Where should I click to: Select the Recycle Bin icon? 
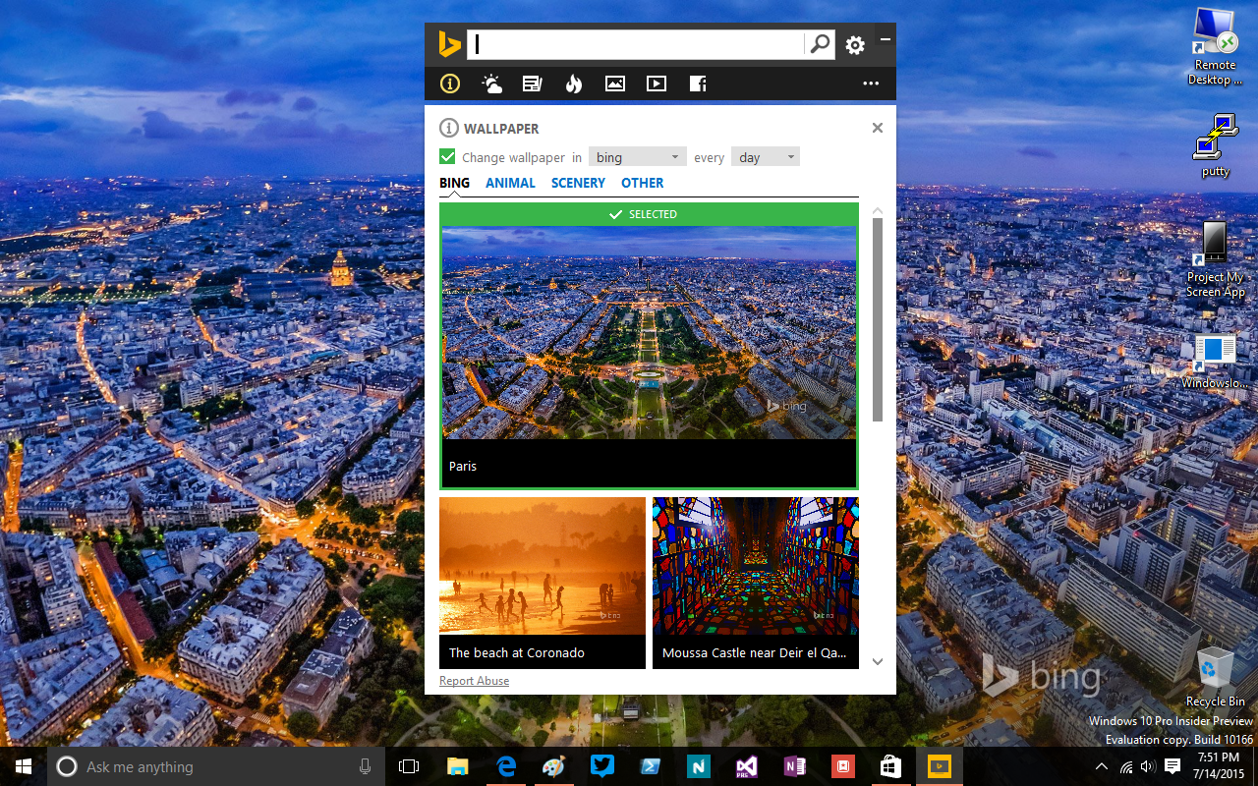1216,677
